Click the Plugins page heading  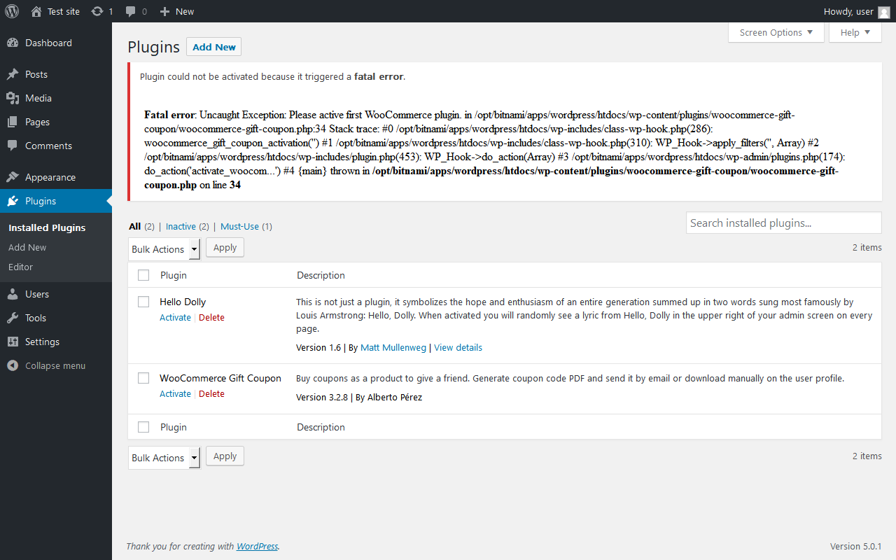154,47
